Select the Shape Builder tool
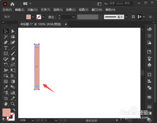This screenshot has width=157, height=123. (x=6, y=76)
